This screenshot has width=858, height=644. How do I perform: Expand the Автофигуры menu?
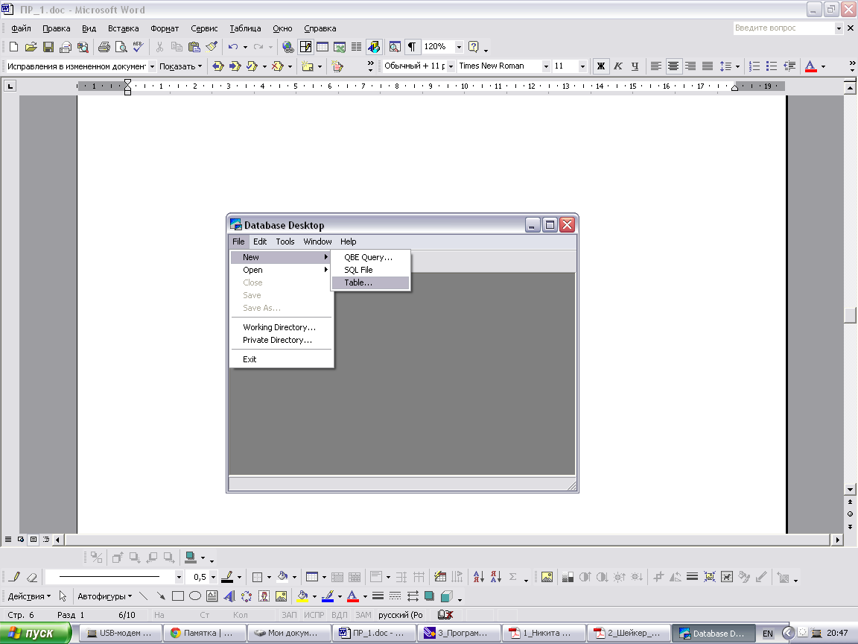click(x=104, y=596)
